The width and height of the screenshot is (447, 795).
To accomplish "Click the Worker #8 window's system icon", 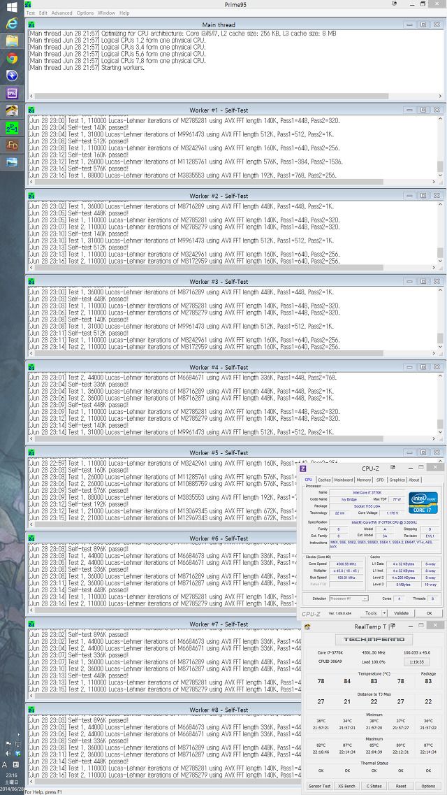I will point(31,710).
